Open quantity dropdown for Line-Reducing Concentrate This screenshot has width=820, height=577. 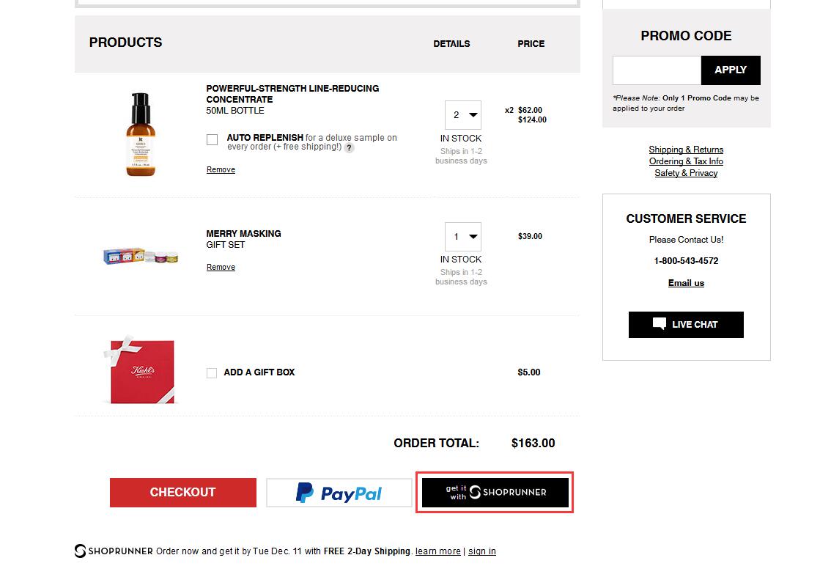(x=463, y=115)
